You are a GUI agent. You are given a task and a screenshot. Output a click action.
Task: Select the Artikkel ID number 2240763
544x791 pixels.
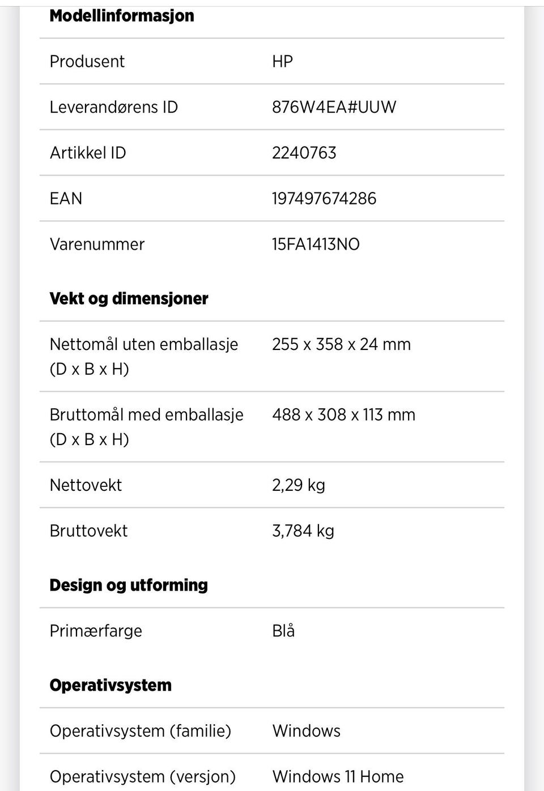(304, 153)
